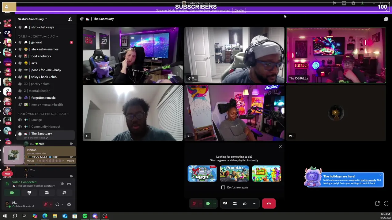Launch the Poxel.io activity

(x=234, y=174)
